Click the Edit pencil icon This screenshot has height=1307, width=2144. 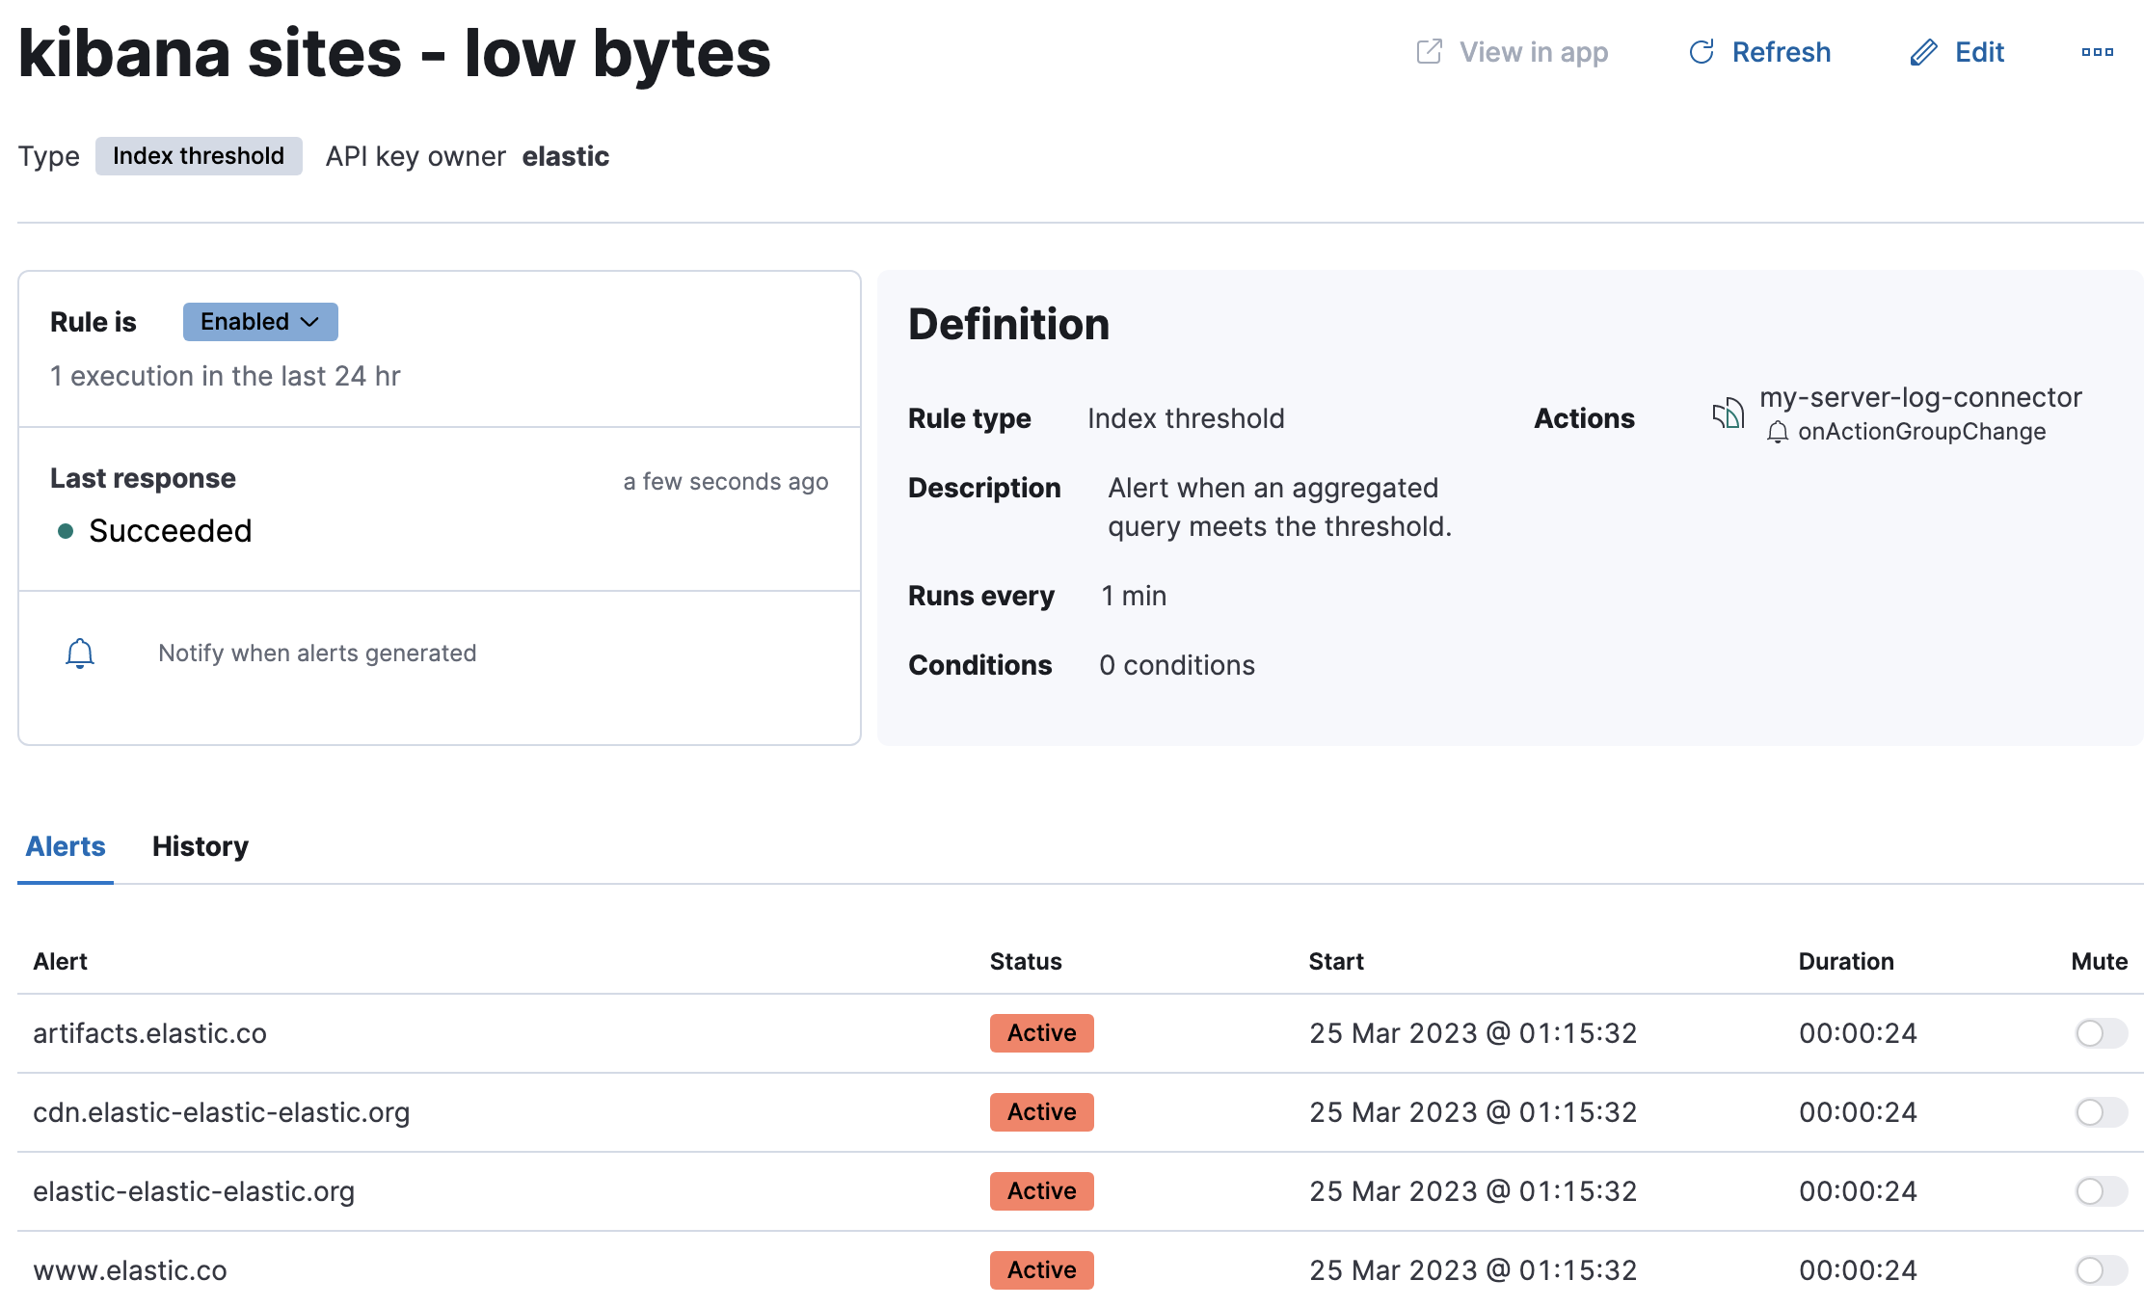pyautogui.click(x=1923, y=52)
